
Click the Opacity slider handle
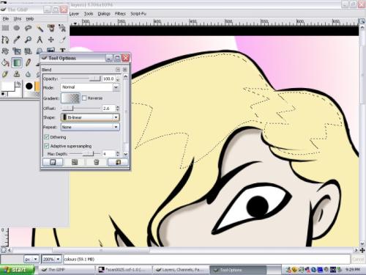click(95, 78)
